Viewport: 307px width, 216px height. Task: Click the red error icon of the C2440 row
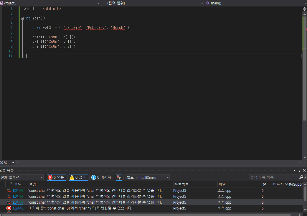click(9, 208)
